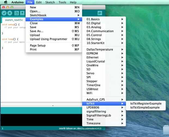The height and width of the screenshot is (137, 169).
Task: Open the Sketch menu
Action: [x=50, y=2]
